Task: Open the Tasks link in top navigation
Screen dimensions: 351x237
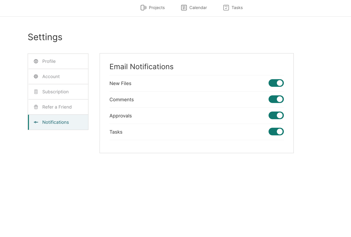Action: (237, 8)
